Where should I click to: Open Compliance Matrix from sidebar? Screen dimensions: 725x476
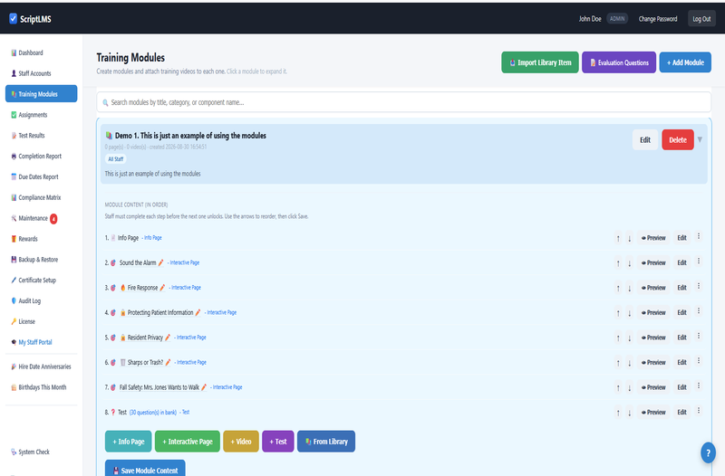[x=41, y=197]
